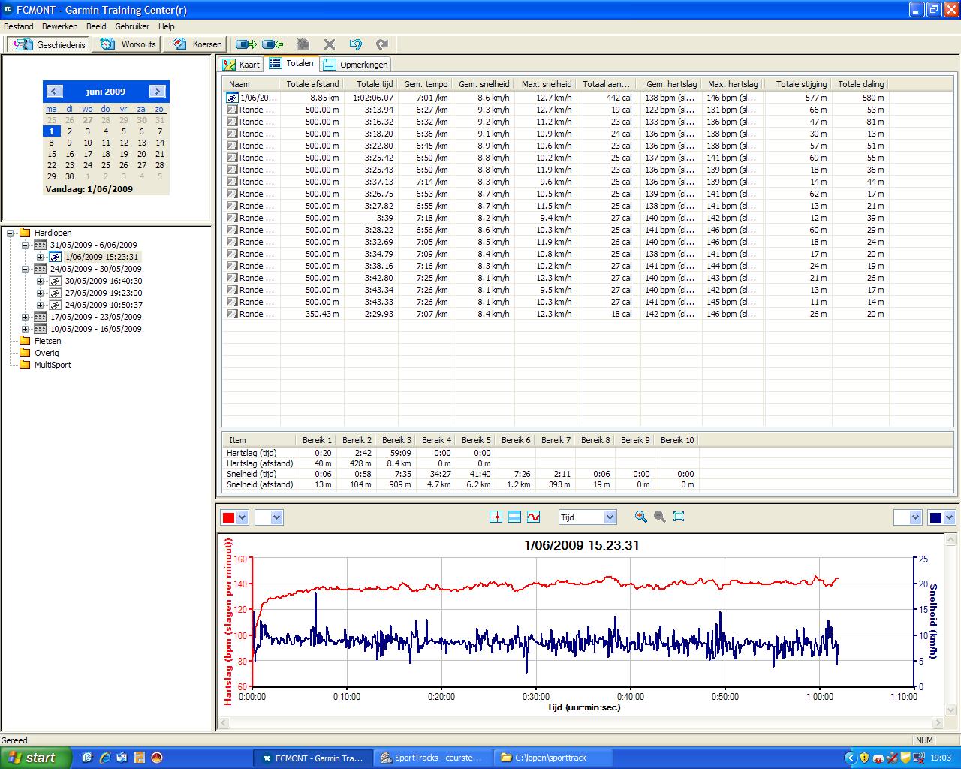Go to the previous month in the calendar
Viewport: 961px width, 769px height.
54,92
